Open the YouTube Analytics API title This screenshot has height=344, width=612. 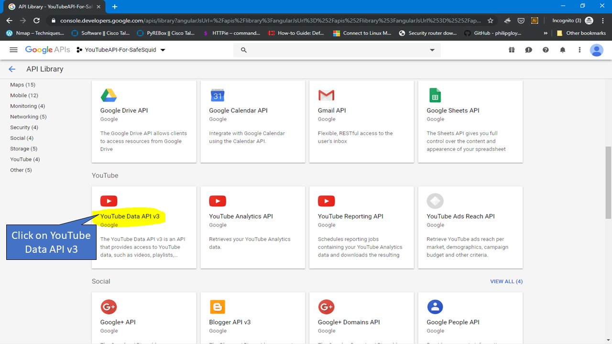(241, 216)
